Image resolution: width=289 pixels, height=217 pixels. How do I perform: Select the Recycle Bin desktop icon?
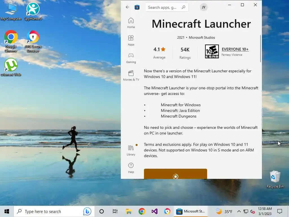click(x=275, y=179)
